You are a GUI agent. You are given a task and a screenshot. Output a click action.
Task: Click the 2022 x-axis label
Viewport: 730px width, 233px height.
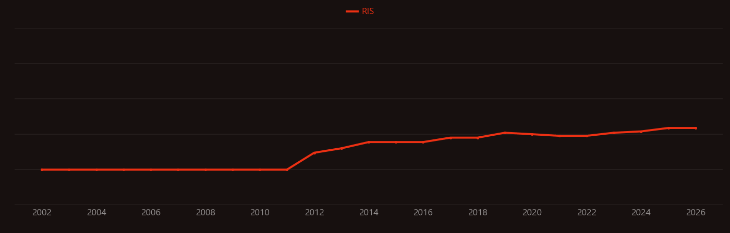point(587,213)
